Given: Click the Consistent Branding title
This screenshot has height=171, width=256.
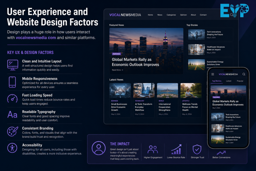Looking at the screenshot, I should (x=38, y=128).
